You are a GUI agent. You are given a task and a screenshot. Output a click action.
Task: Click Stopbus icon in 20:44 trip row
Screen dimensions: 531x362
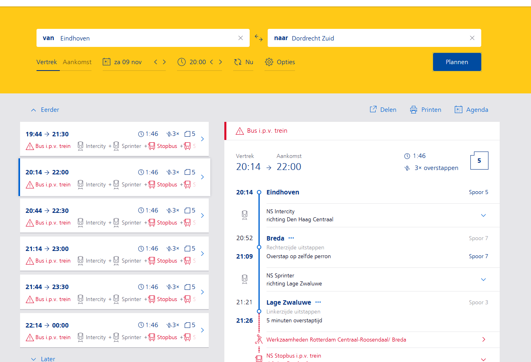(x=152, y=222)
